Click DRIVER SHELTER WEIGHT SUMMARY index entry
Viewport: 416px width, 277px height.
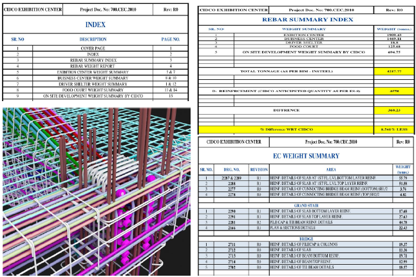click(x=95, y=84)
